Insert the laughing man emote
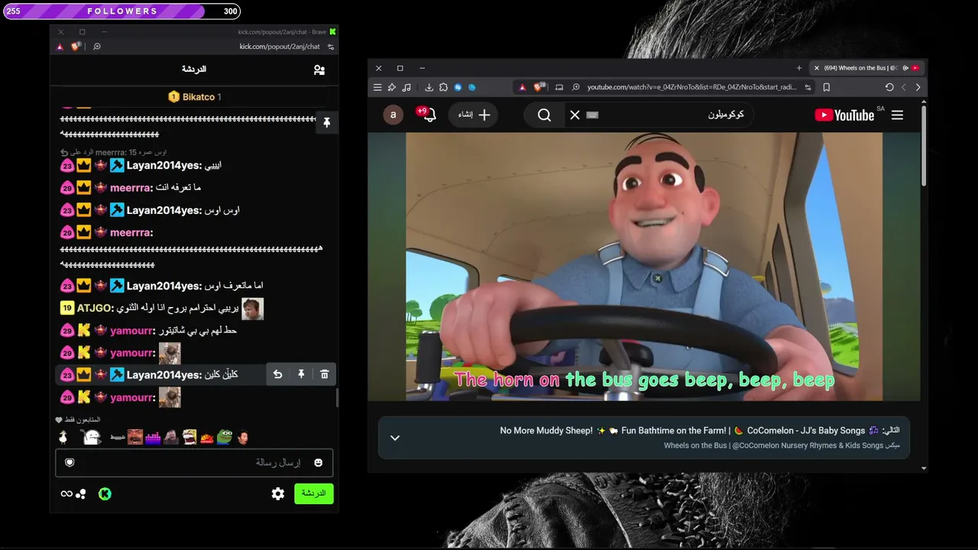The image size is (978, 550). coord(135,437)
